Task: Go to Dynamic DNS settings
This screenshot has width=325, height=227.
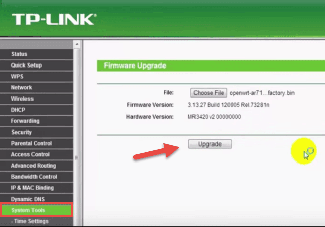Action: pyautogui.click(x=36, y=199)
